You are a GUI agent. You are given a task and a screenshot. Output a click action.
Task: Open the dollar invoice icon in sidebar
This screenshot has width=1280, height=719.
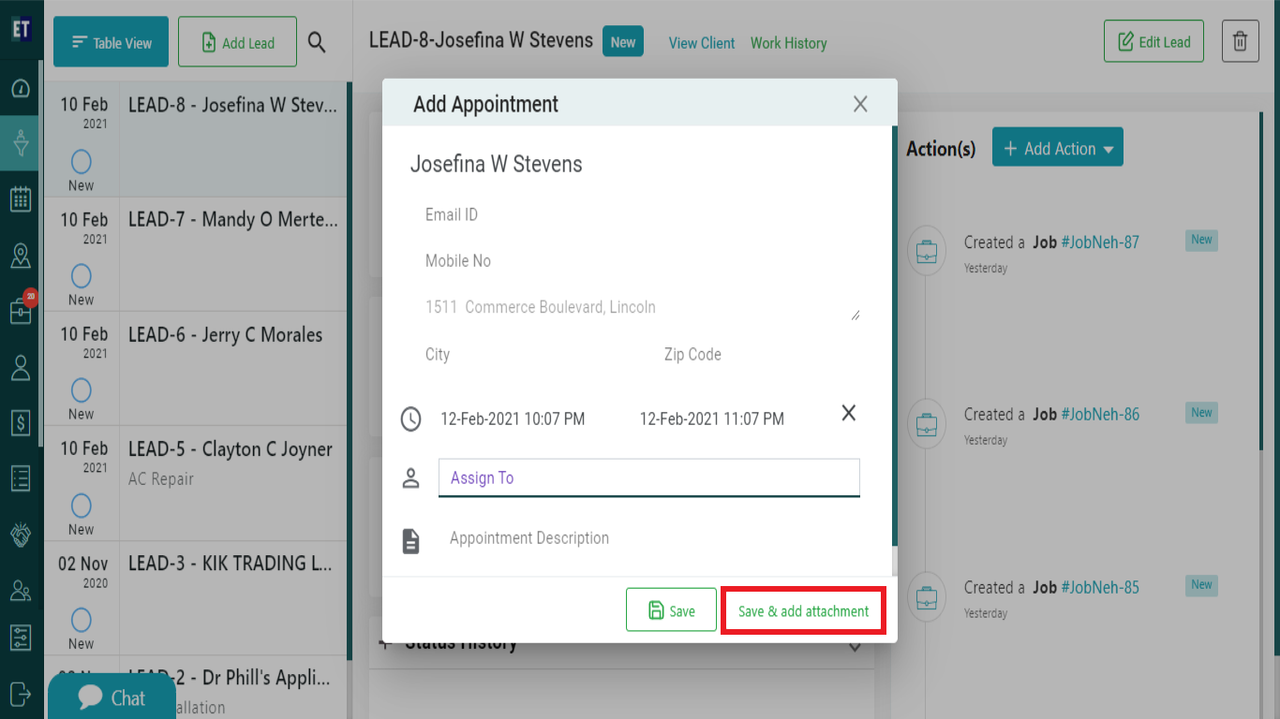tap(21, 423)
